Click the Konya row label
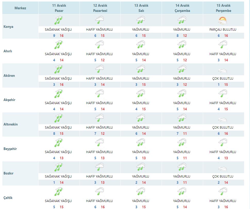The width and height of the screenshot is (250, 209). point(9,27)
